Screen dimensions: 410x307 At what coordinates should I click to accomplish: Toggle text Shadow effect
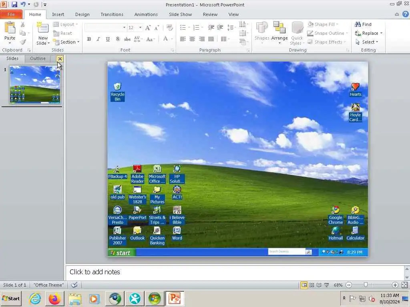tap(118, 39)
